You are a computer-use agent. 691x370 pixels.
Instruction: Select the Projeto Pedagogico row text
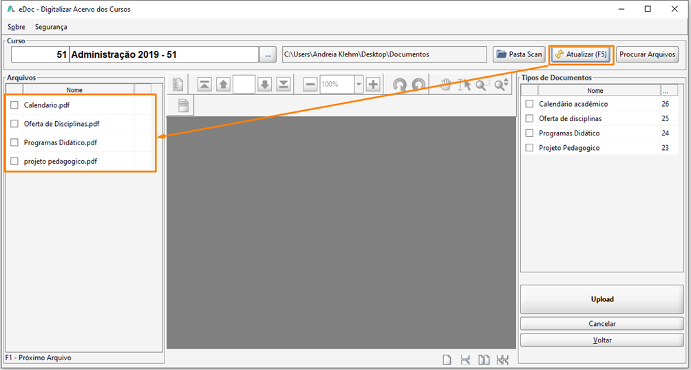tap(569, 148)
